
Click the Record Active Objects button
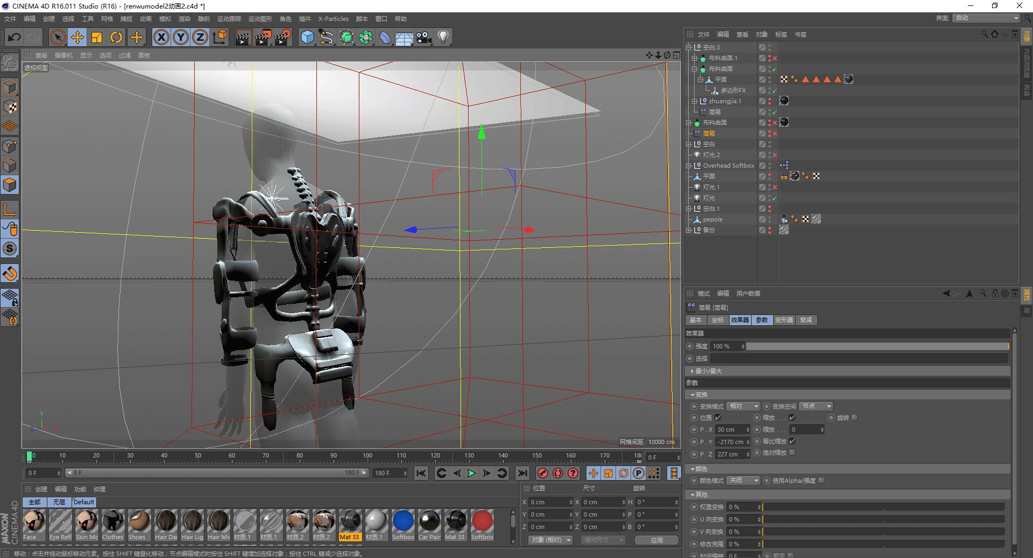(543, 473)
